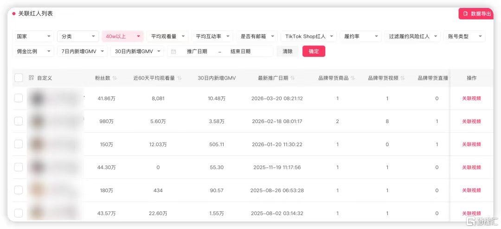
Task: Click the 操作 column header
Action: [472, 78]
